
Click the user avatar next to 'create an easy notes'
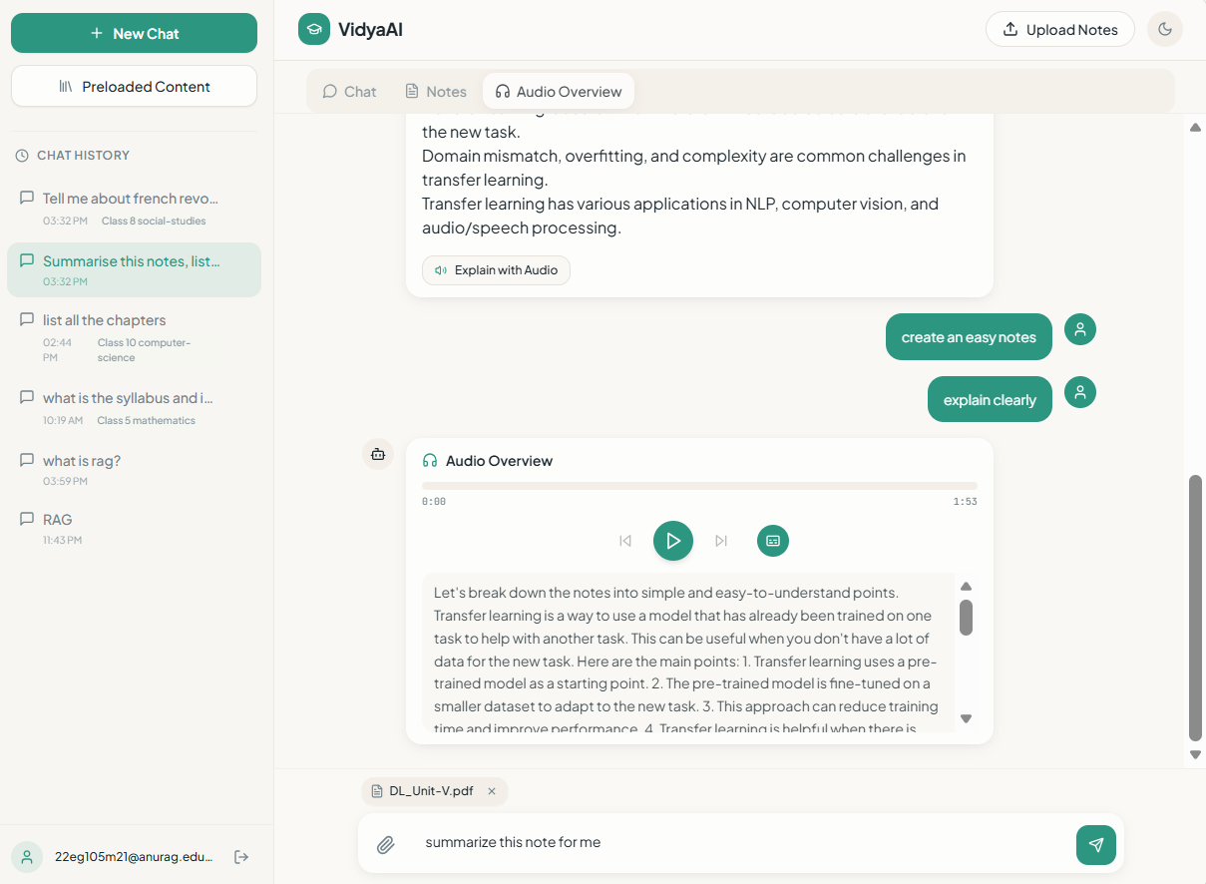1080,329
